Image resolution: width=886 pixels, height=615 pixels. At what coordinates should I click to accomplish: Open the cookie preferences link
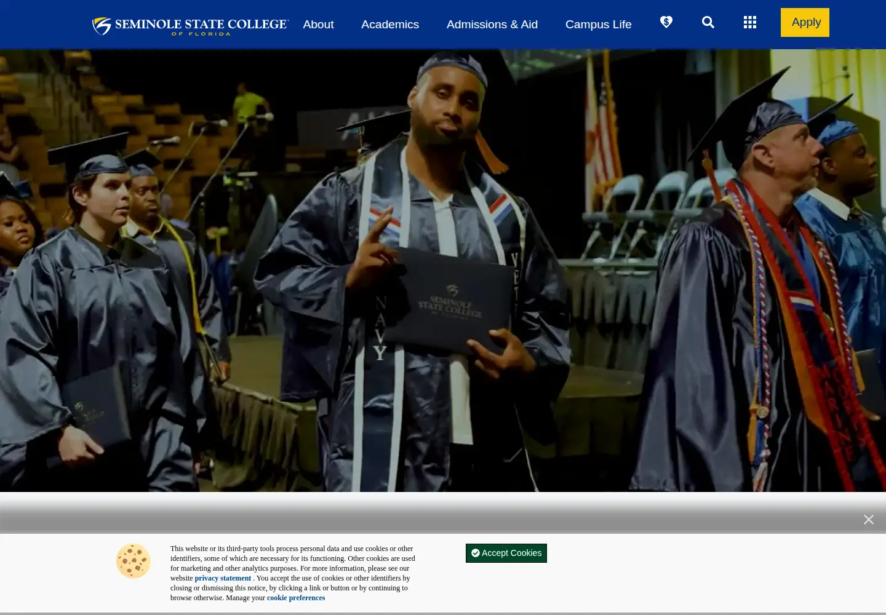click(x=296, y=598)
